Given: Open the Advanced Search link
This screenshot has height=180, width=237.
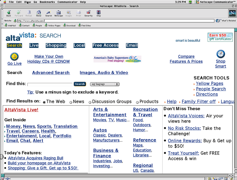Looking at the screenshot, I should pos(51,73).
